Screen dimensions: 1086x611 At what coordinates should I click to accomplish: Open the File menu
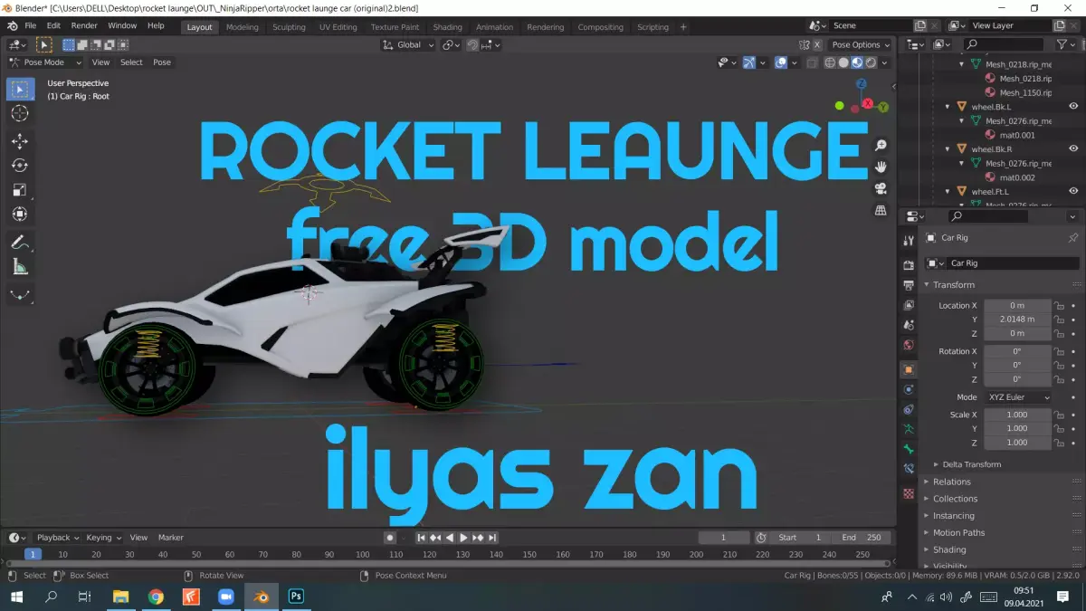tap(31, 26)
